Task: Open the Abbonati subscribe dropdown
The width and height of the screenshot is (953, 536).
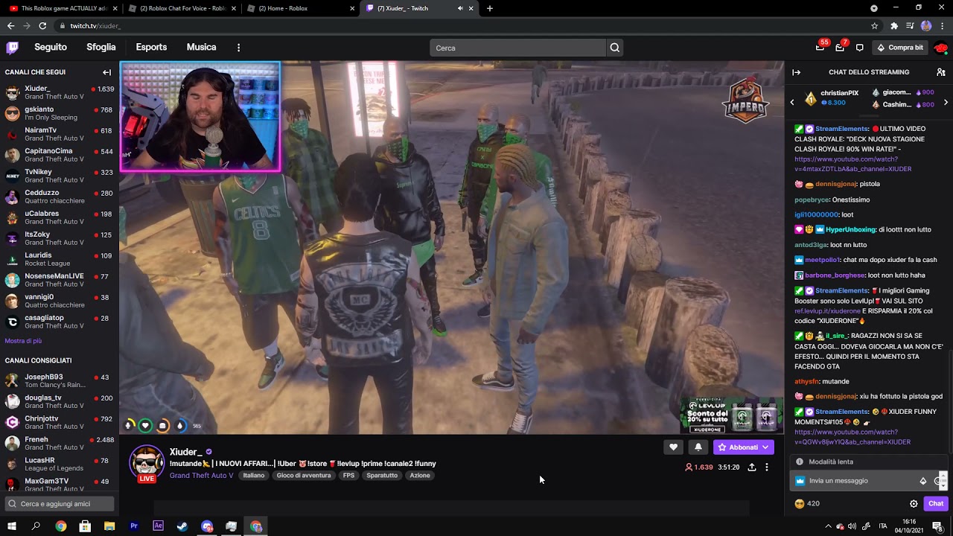Action: 743,447
